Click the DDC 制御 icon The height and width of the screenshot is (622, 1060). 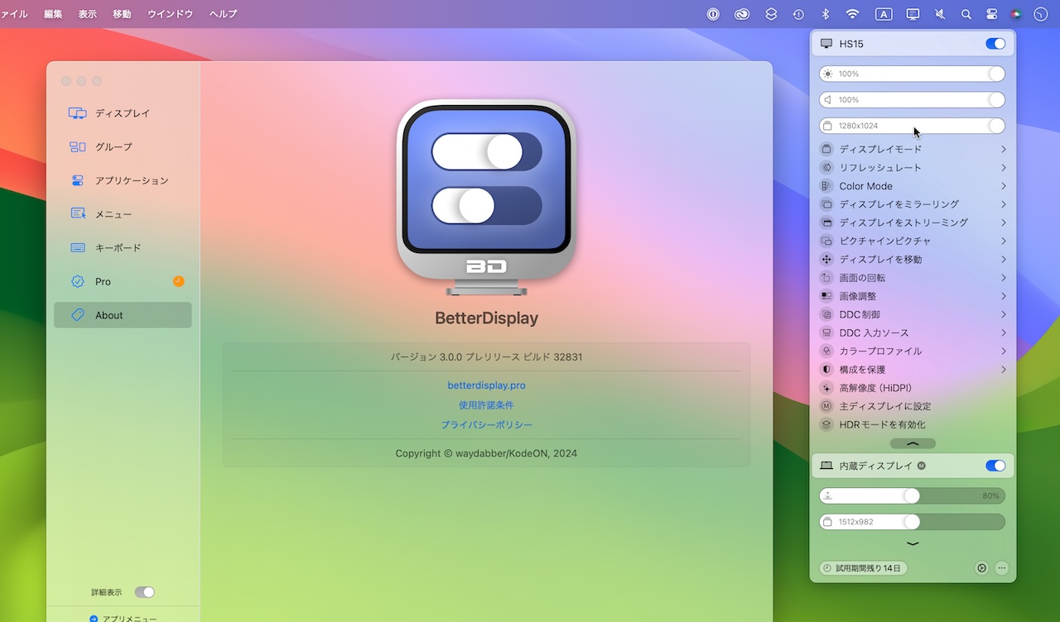[x=826, y=314]
